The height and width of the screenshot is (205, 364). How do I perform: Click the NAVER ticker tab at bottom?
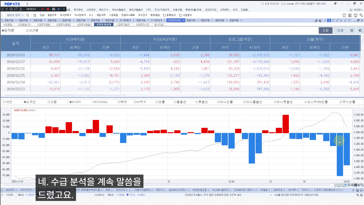click(x=292, y=190)
